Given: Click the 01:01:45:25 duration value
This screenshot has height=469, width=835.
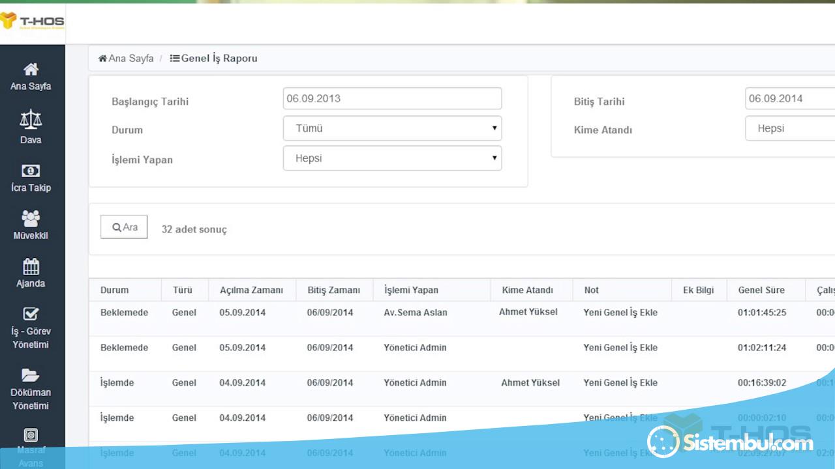Looking at the screenshot, I should pyautogui.click(x=762, y=312).
